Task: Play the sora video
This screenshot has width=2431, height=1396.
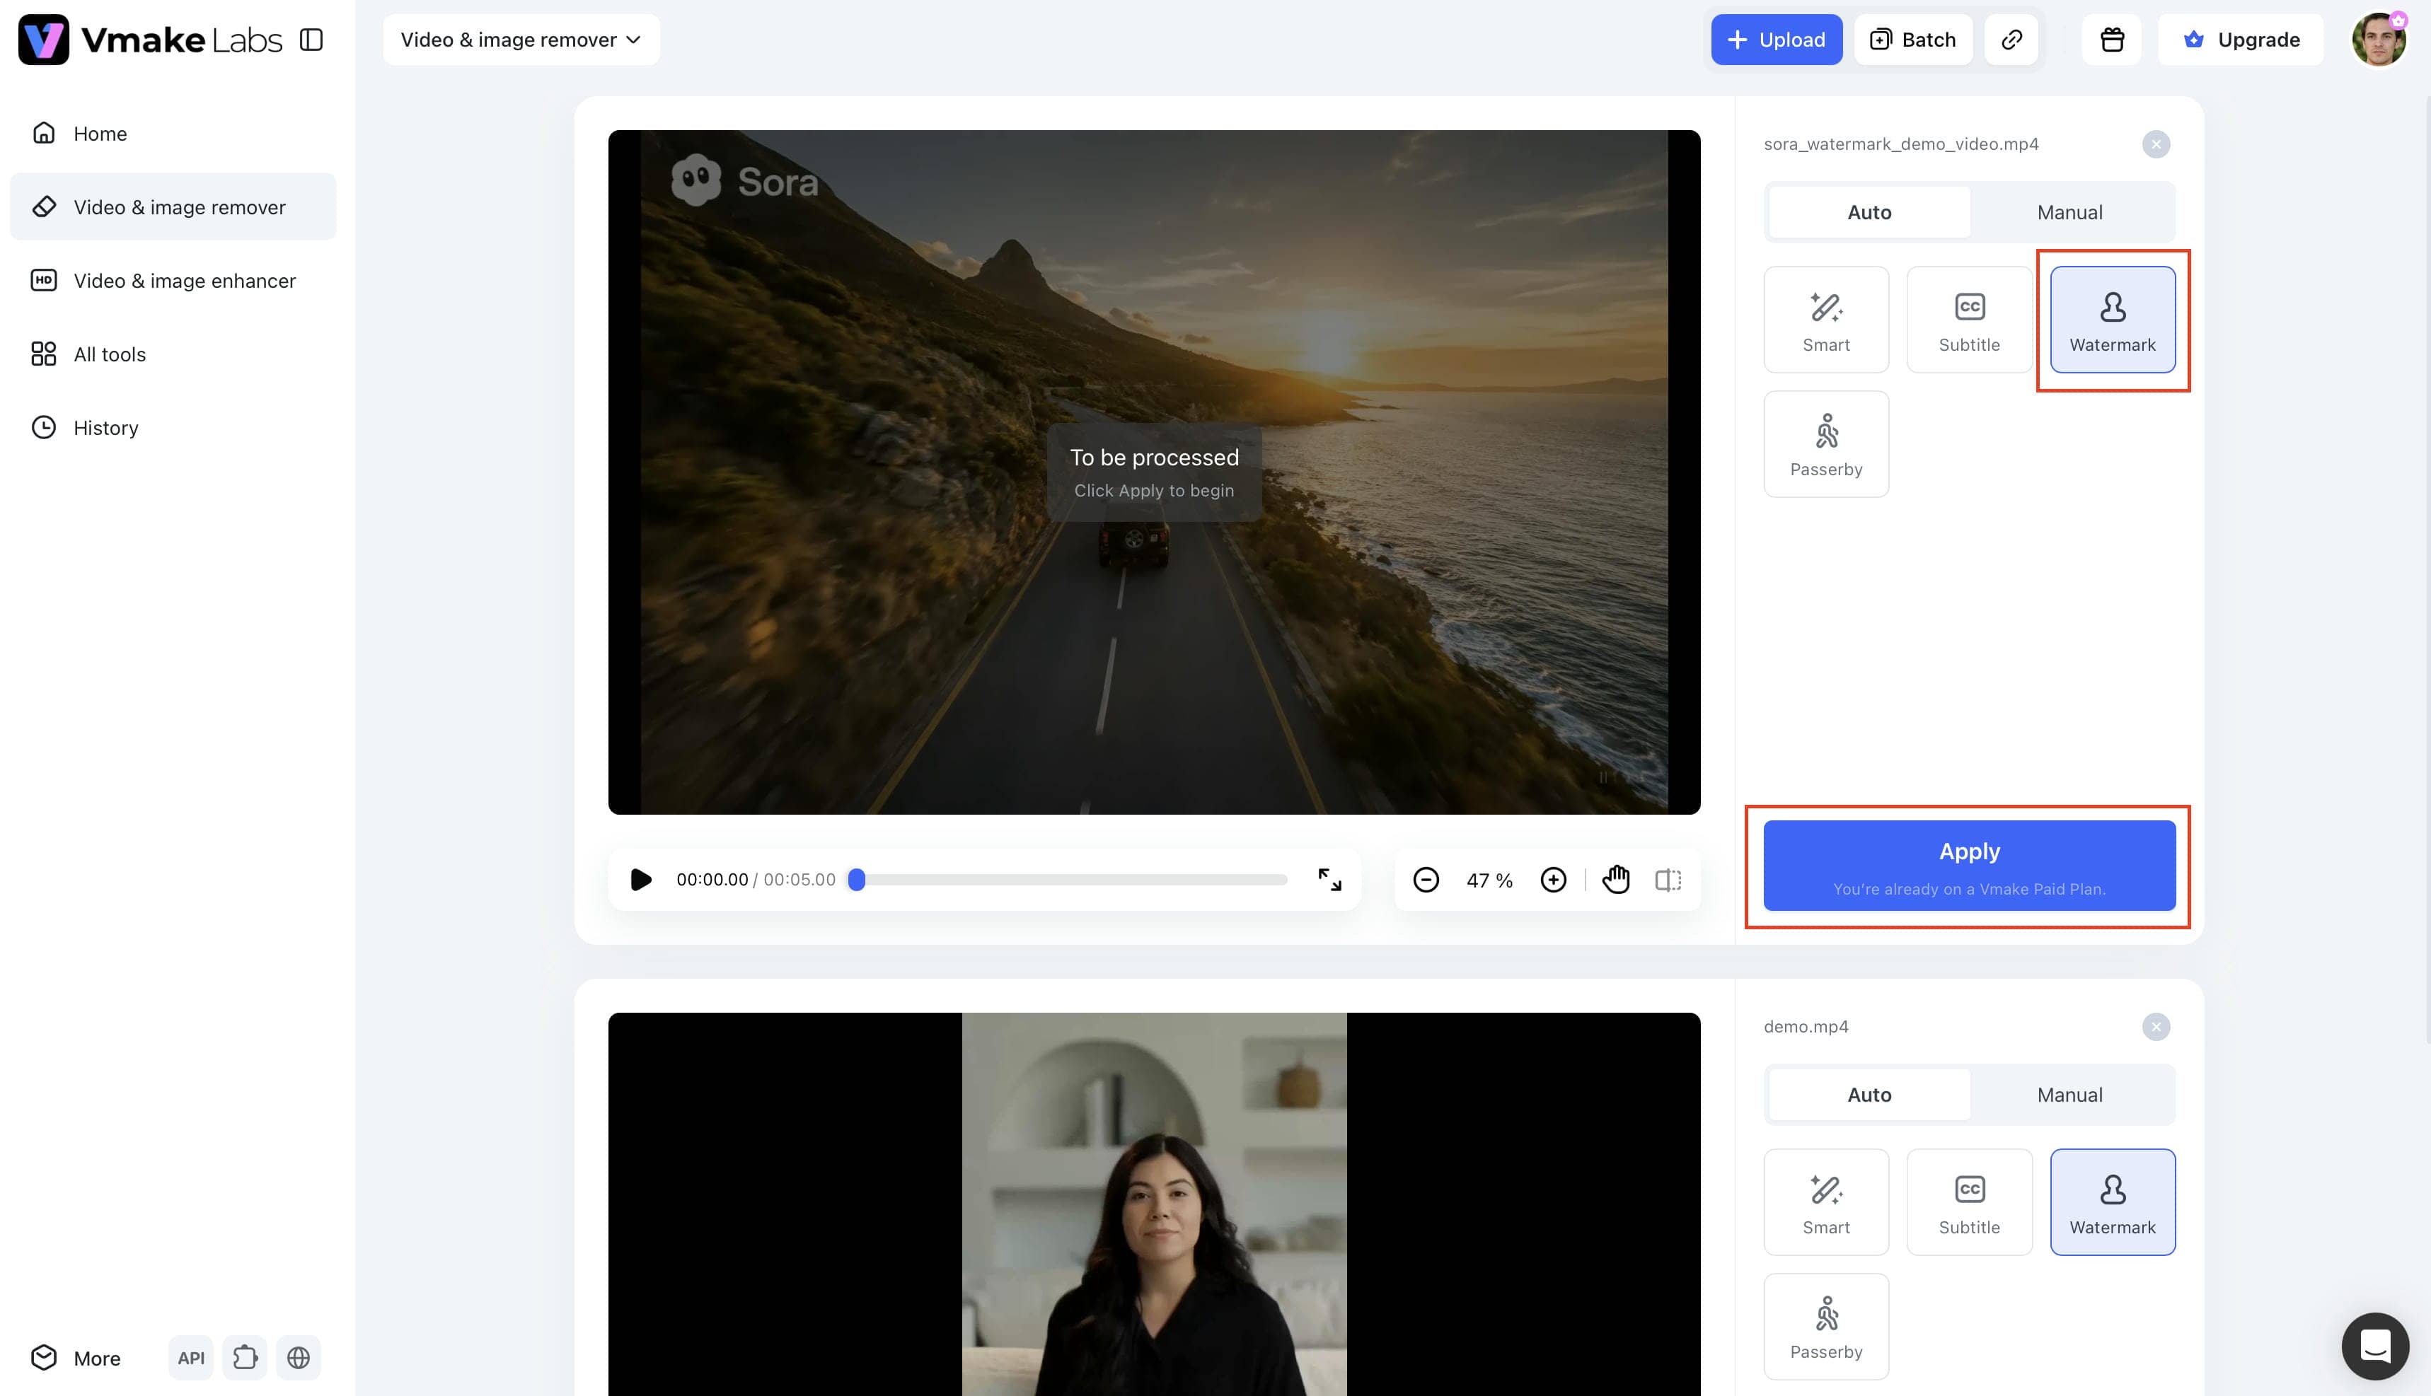Action: [640, 879]
